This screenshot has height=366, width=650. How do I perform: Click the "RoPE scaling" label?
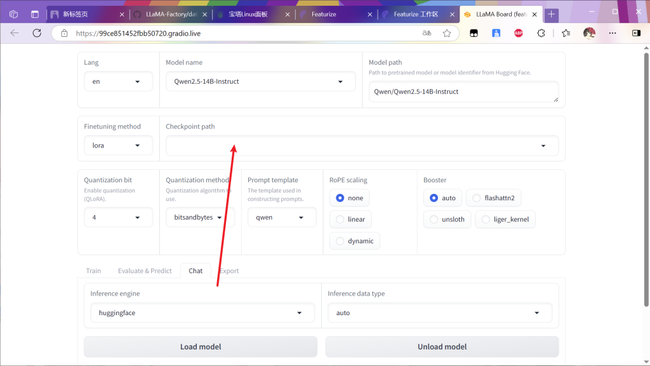[x=348, y=180]
